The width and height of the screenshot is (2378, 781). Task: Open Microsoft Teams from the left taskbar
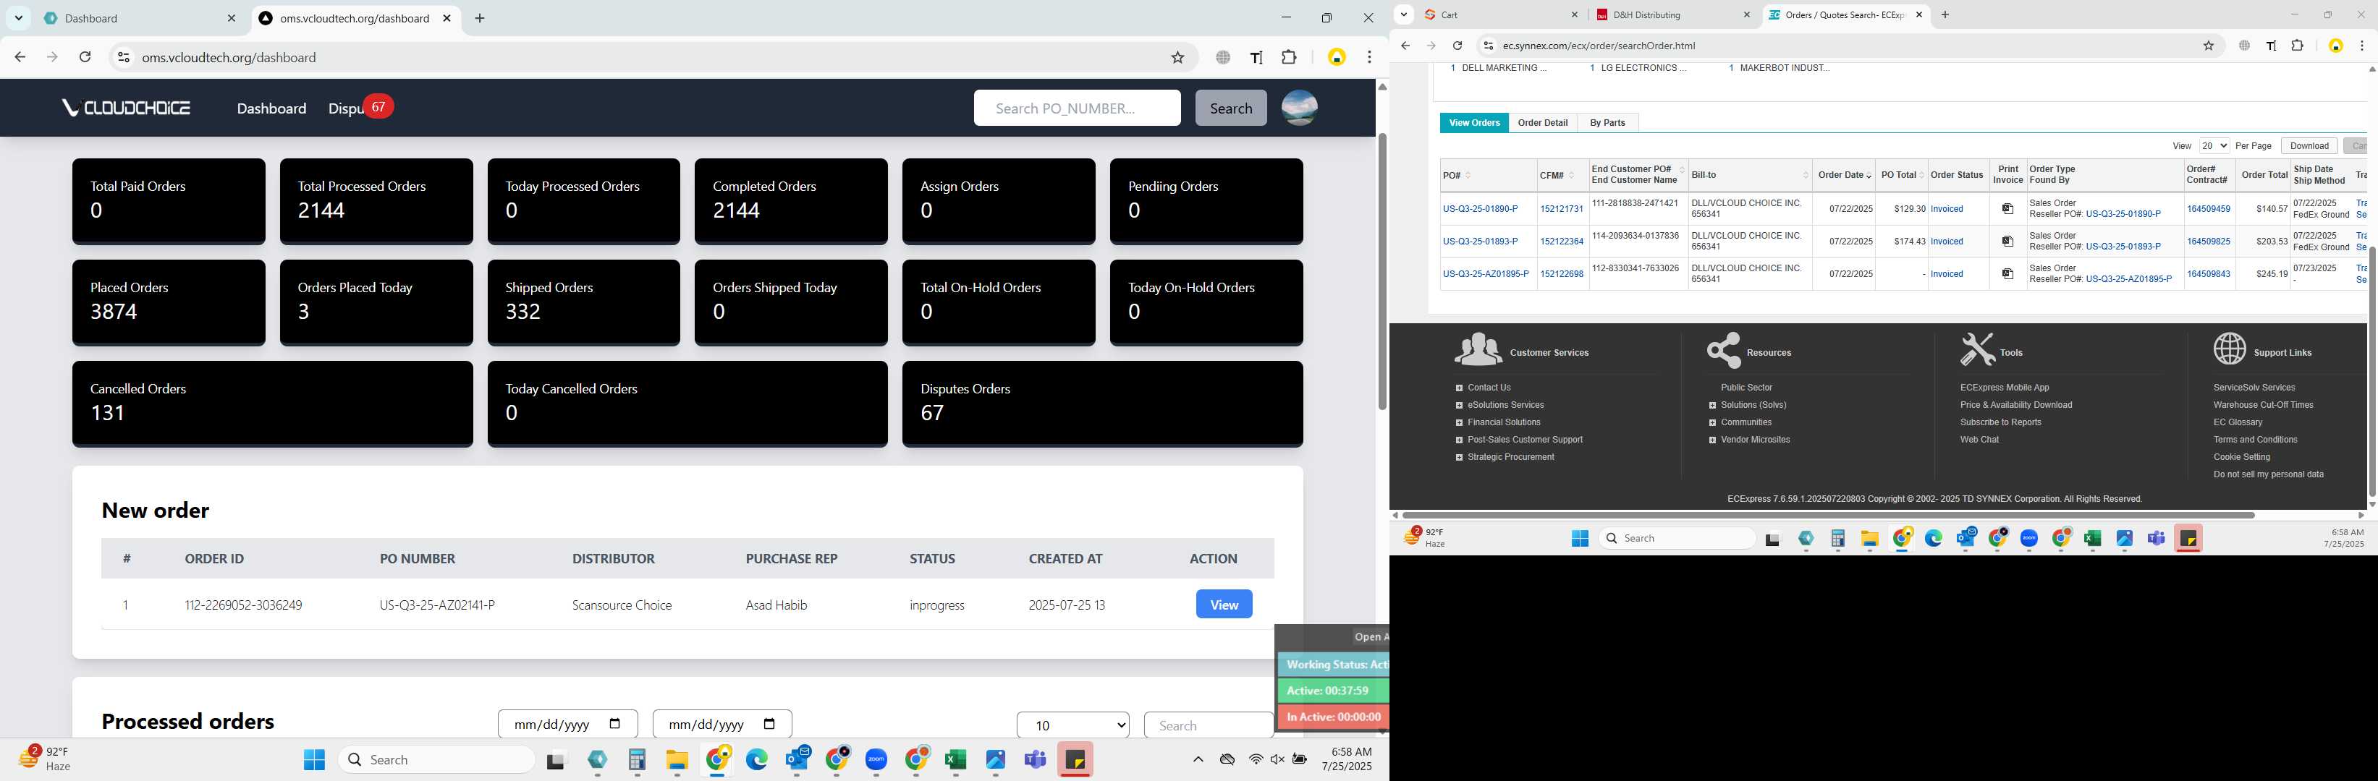pyautogui.click(x=1035, y=760)
